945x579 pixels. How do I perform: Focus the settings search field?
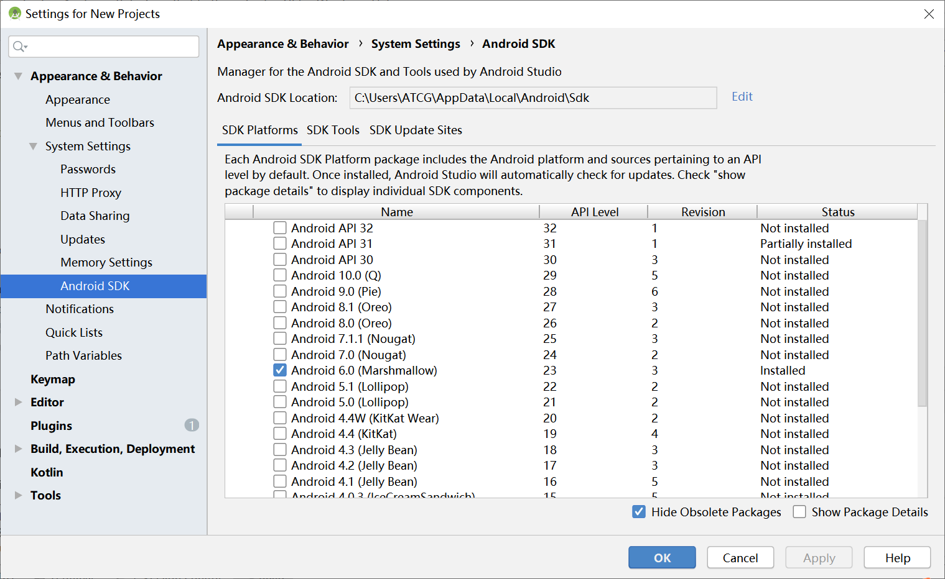tap(104, 47)
